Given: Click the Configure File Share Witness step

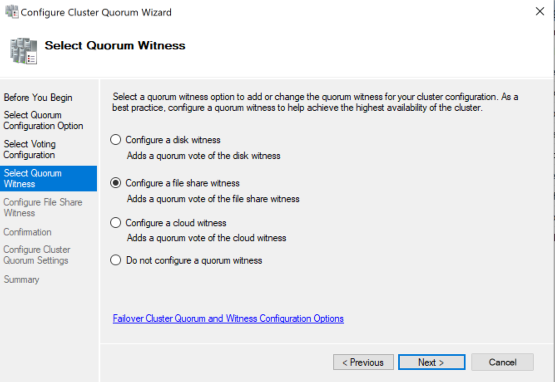Looking at the screenshot, I should [x=43, y=208].
